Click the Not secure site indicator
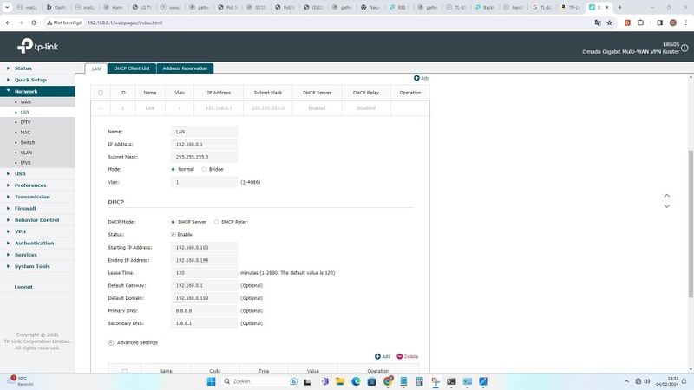The height and width of the screenshot is (390, 694). 64,23
